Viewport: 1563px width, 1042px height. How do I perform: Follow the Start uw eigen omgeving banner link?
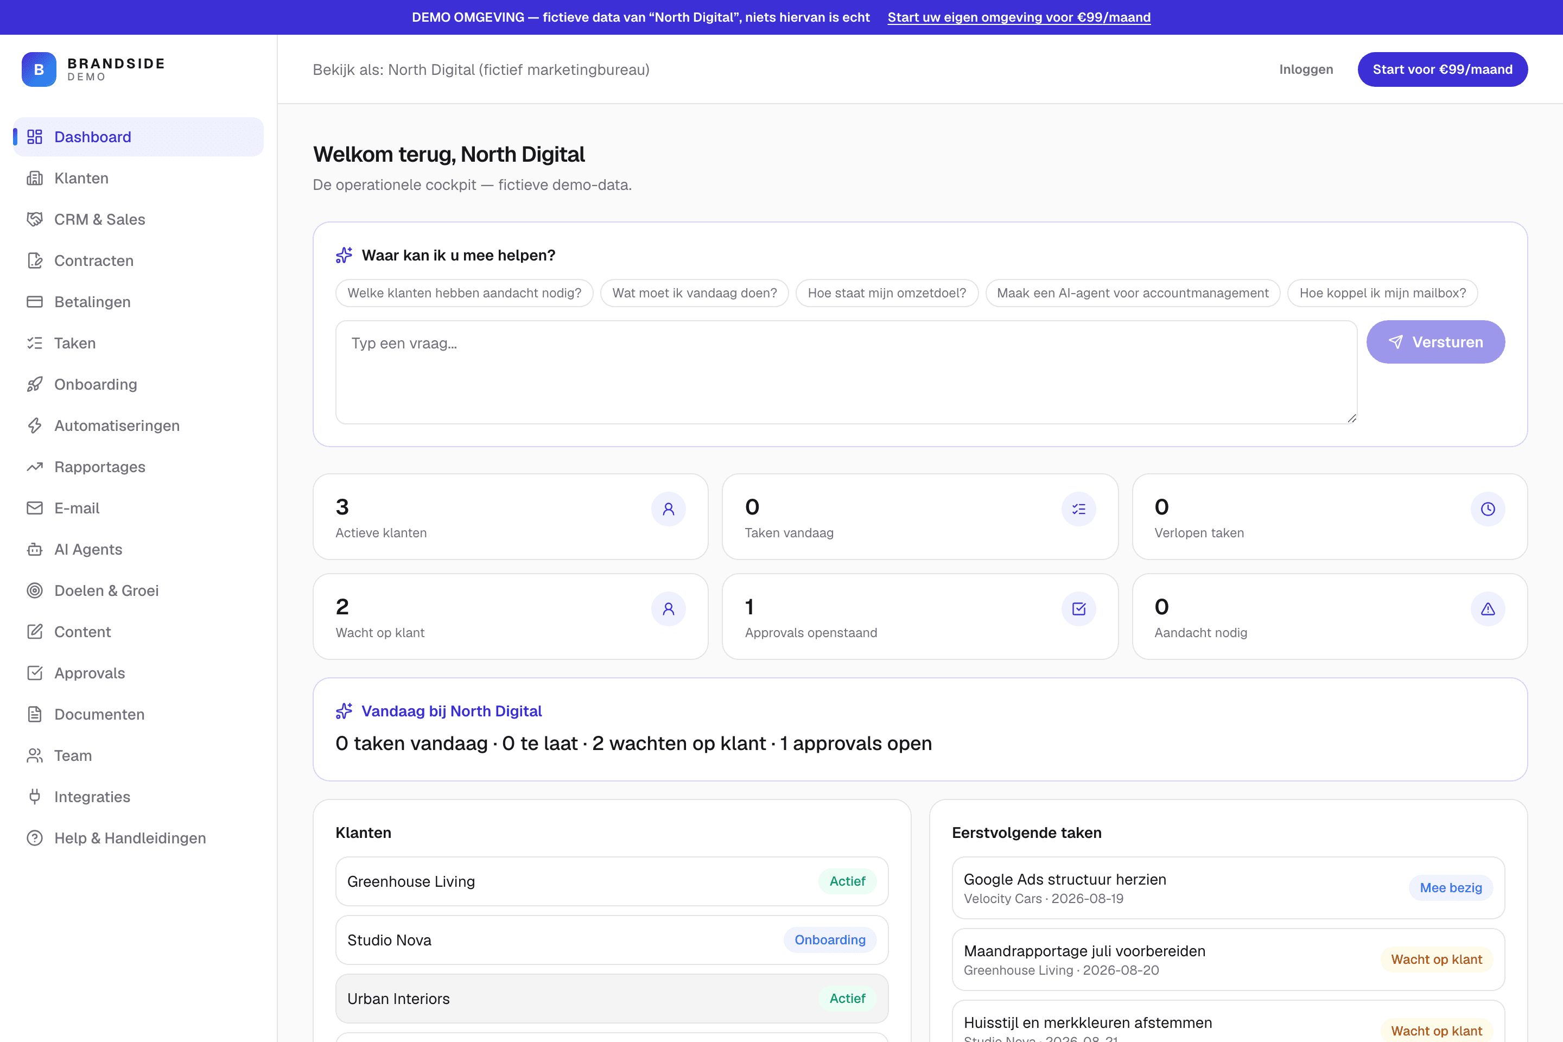coord(1019,17)
